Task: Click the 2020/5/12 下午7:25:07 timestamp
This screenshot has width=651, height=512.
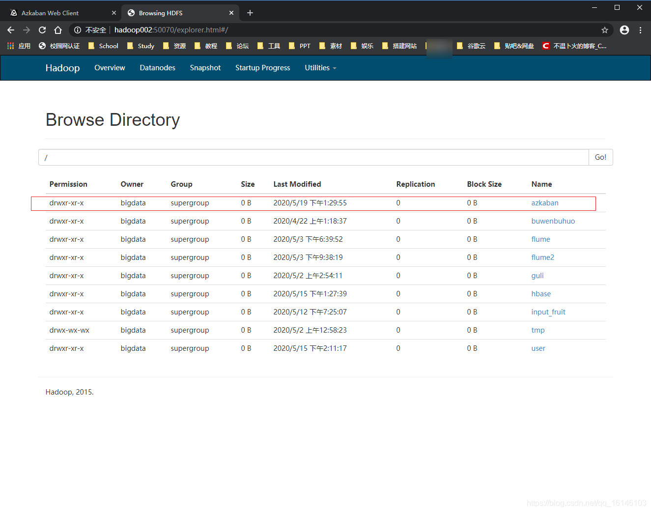Action: (310, 312)
